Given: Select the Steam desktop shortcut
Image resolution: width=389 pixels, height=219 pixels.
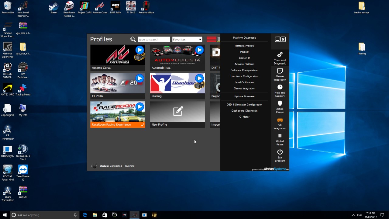Looking at the screenshot, I should [x=54, y=8].
